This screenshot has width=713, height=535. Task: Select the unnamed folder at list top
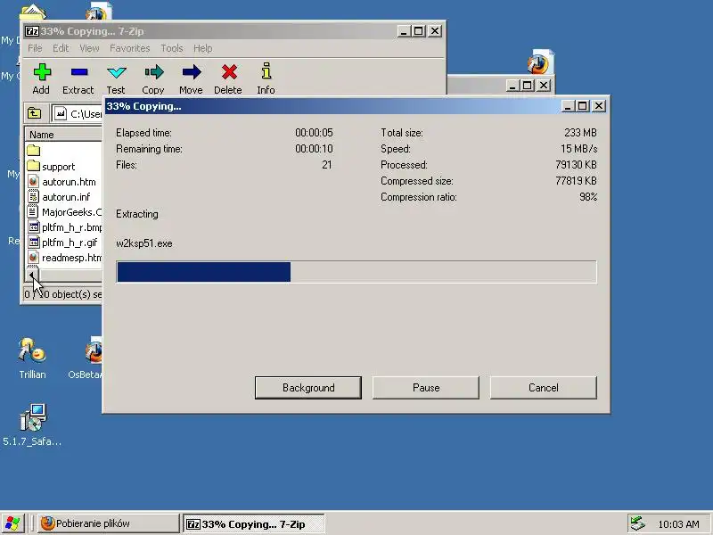(x=34, y=150)
